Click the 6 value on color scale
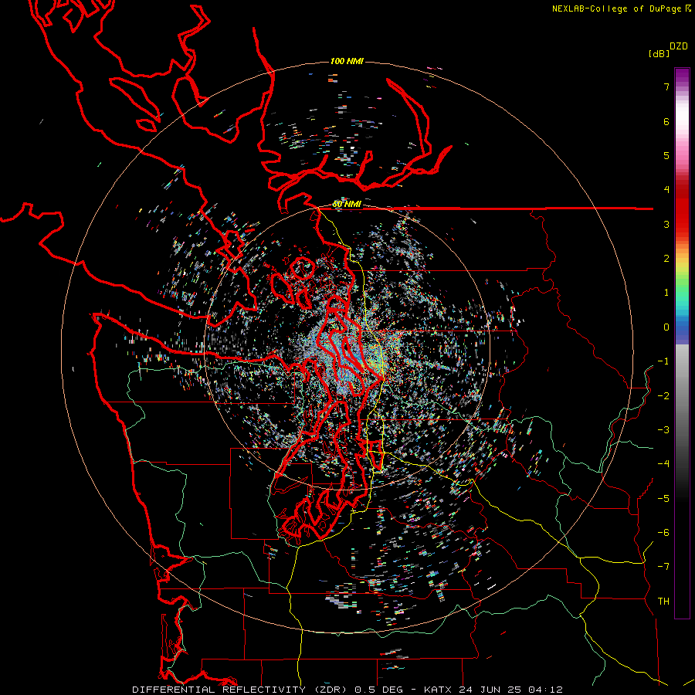Image resolution: width=695 pixels, height=695 pixels. (x=666, y=121)
